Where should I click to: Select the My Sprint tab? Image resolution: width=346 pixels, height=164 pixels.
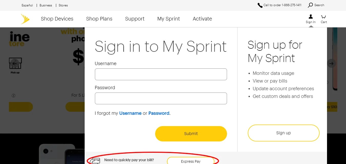click(169, 19)
